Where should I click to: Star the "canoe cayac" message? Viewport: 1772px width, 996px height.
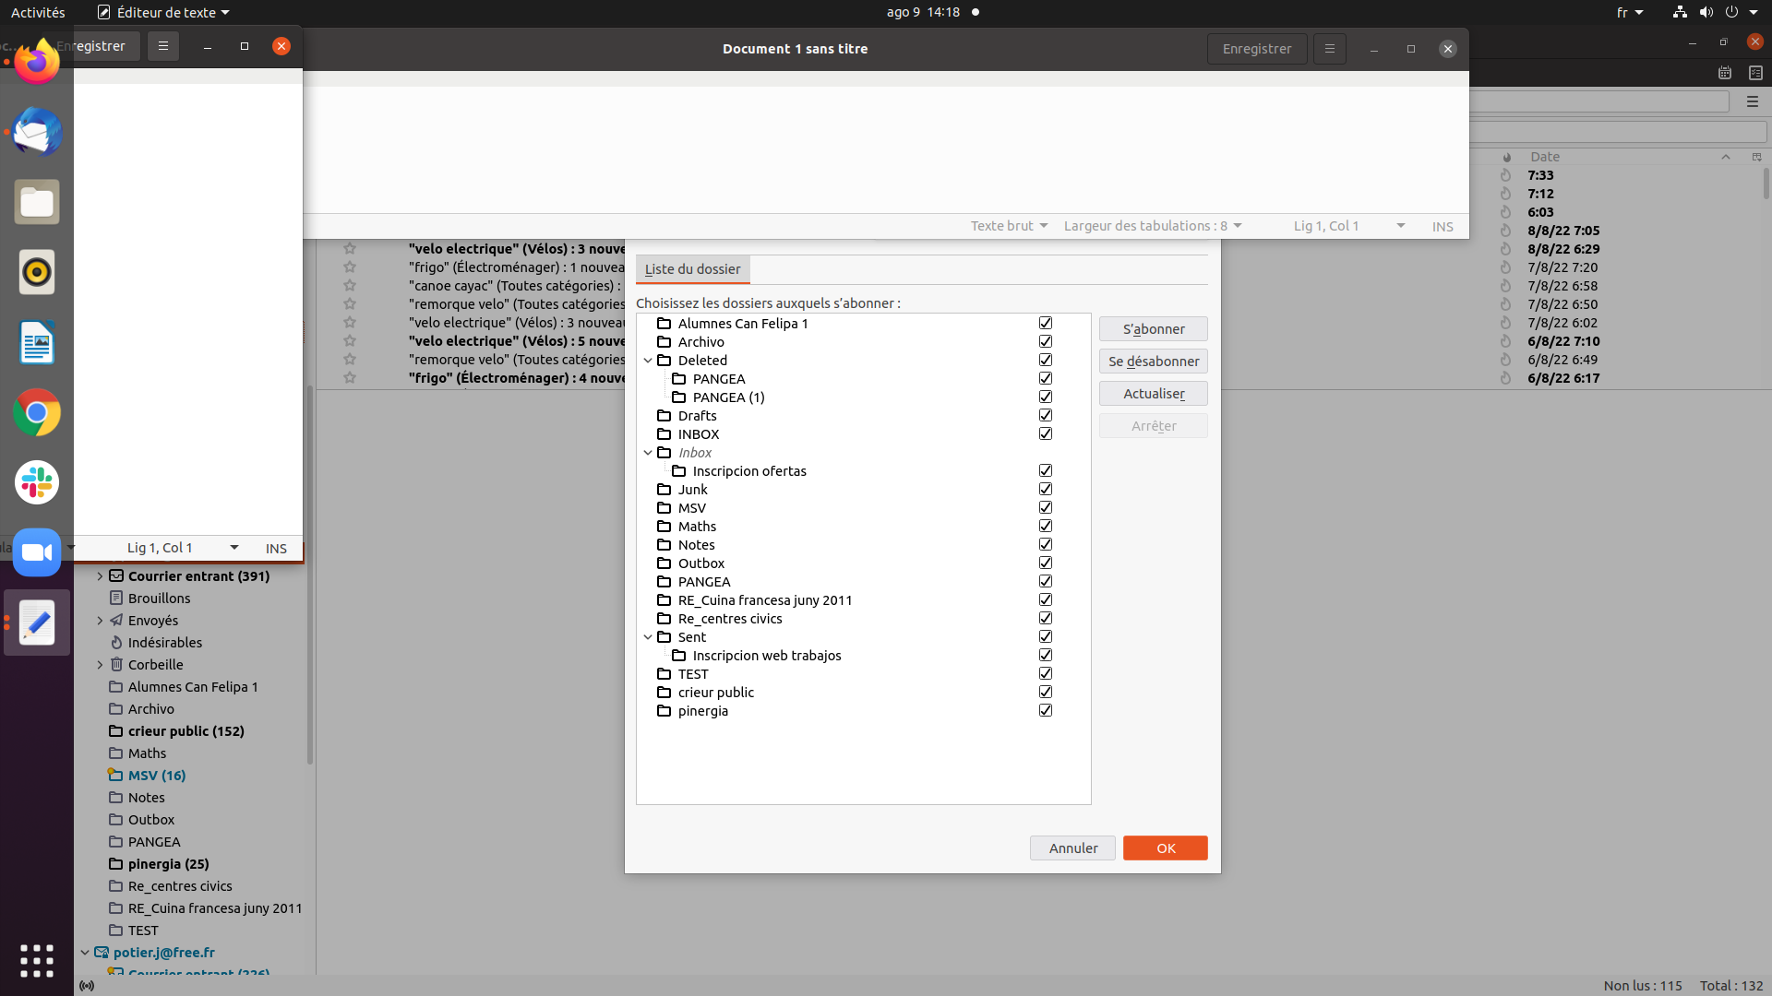click(x=350, y=286)
